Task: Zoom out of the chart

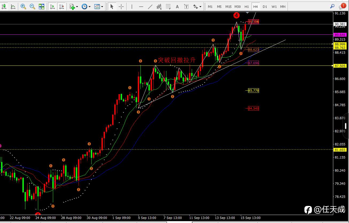Action: pos(32,7)
